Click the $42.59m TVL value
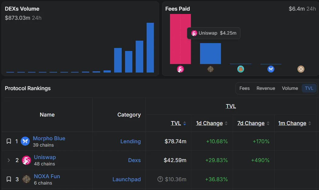 click(175, 160)
